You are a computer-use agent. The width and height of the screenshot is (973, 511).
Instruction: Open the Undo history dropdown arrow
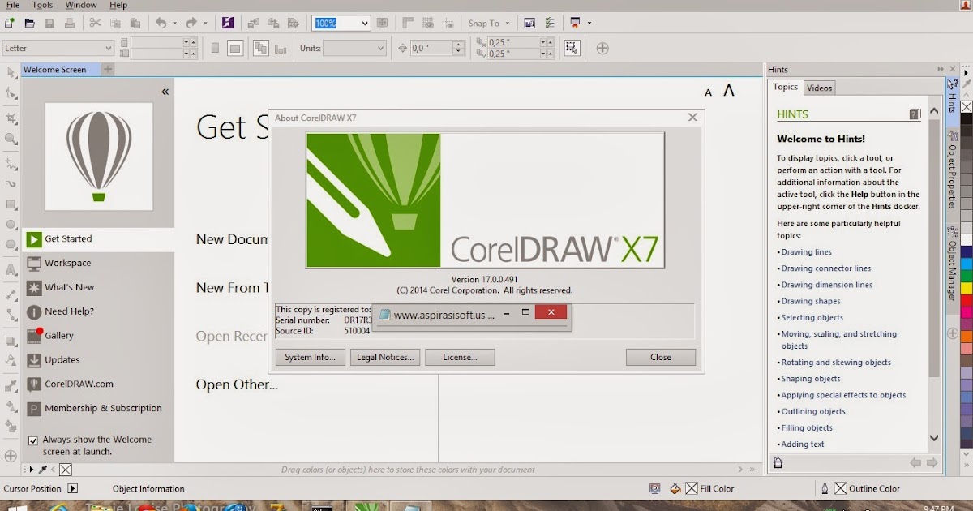pyautogui.click(x=174, y=23)
